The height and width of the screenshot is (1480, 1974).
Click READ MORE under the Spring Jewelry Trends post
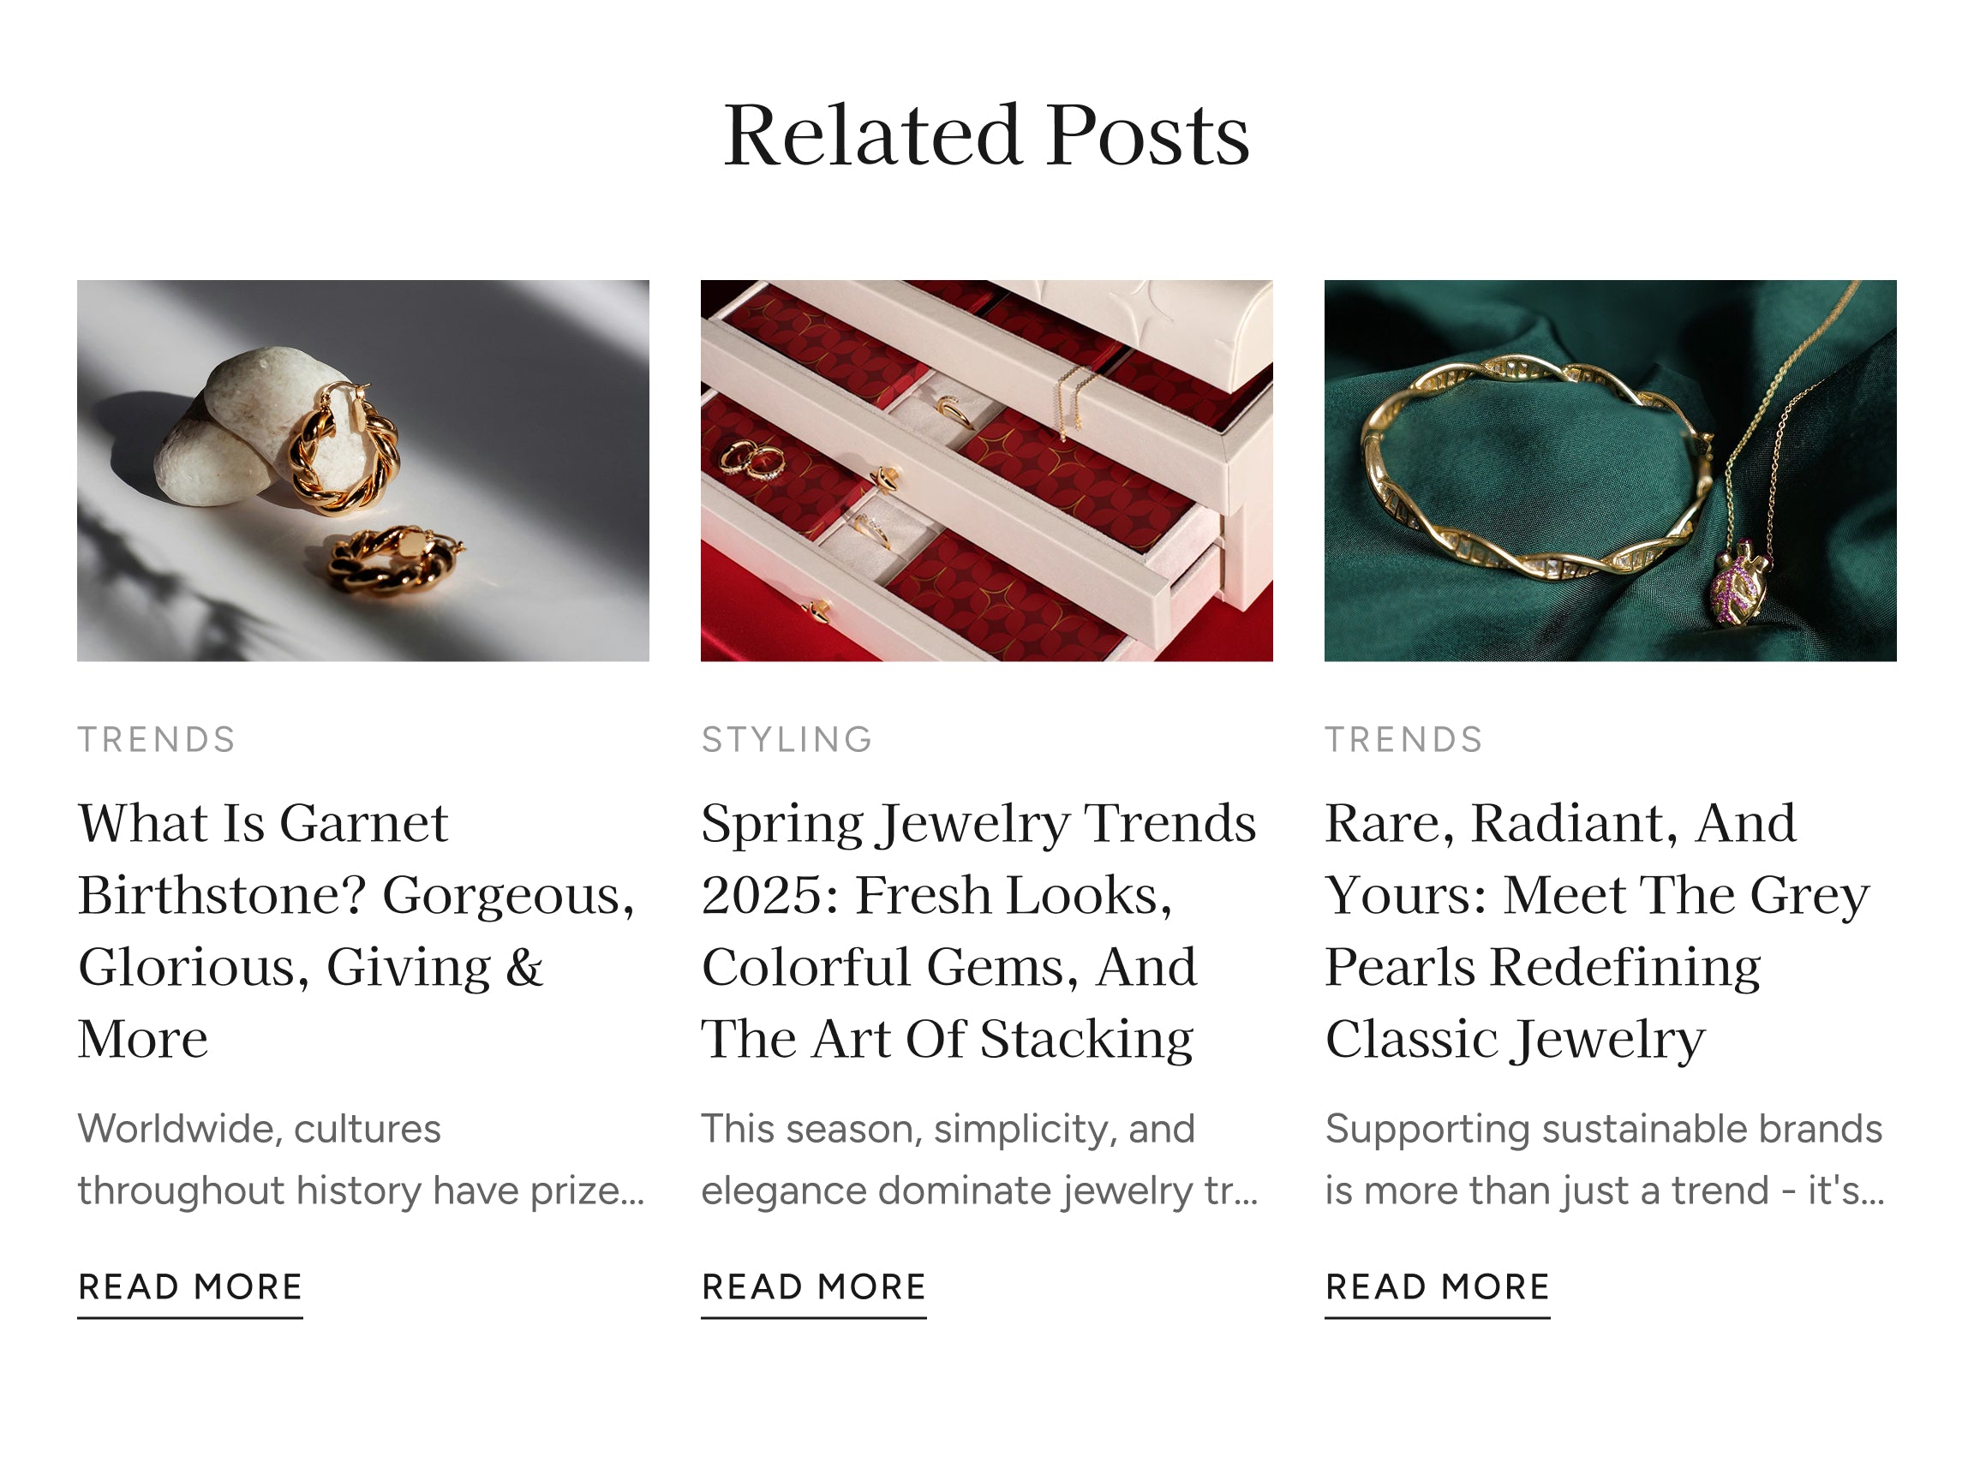pos(814,1286)
